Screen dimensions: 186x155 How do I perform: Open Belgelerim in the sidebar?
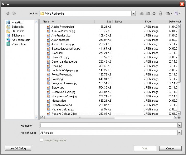(18, 27)
